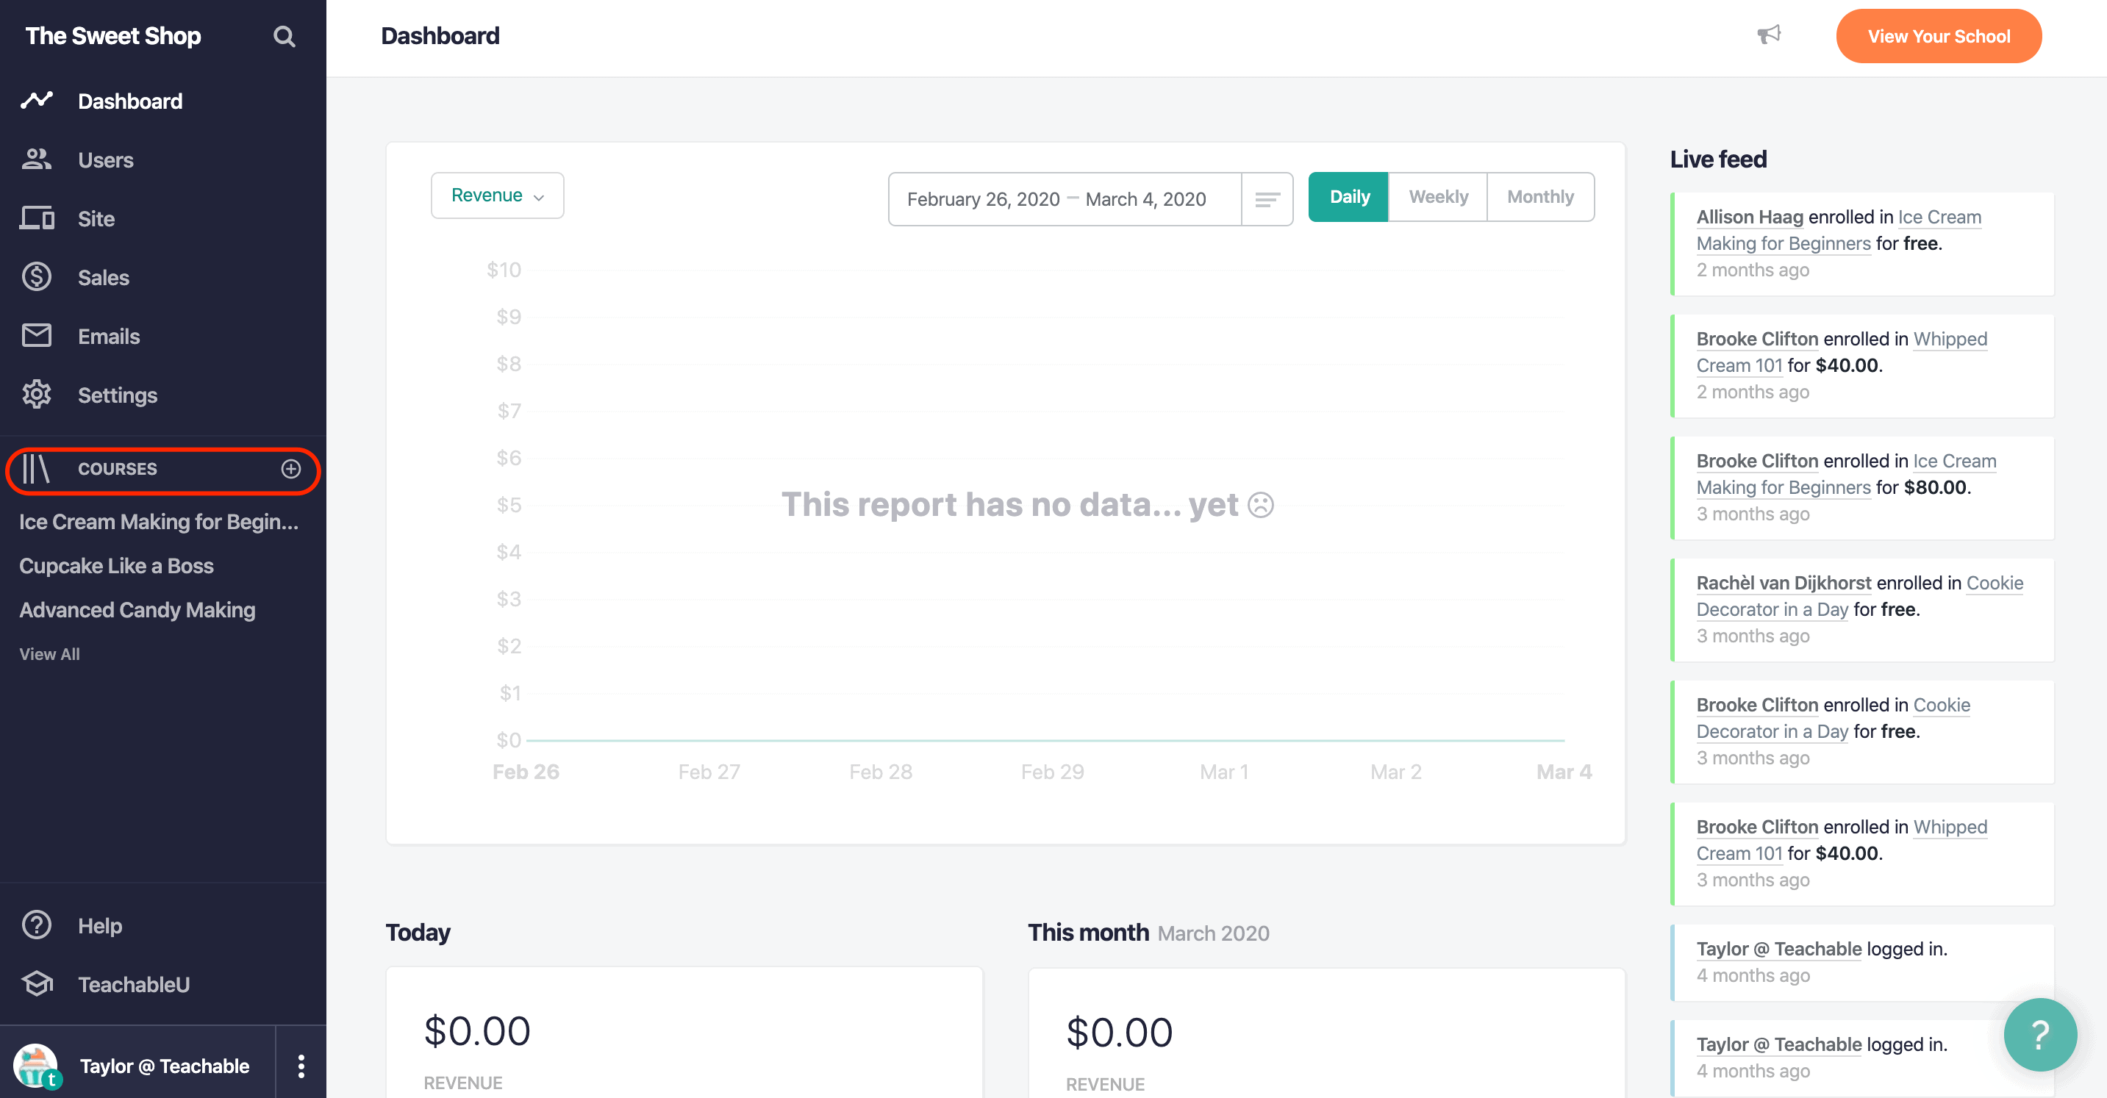The image size is (2107, 1098).
Task: Click the View Your School button
Action: [x=1938, y=37]
